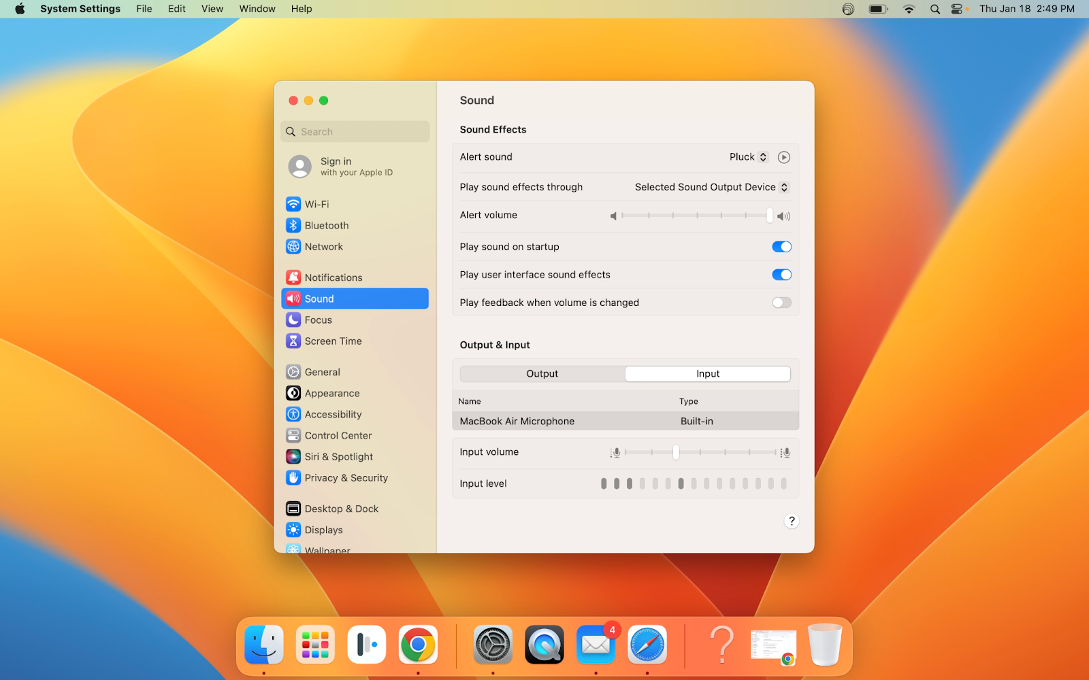Open the Help menu

pyautogui.click(x=302, y=9)
